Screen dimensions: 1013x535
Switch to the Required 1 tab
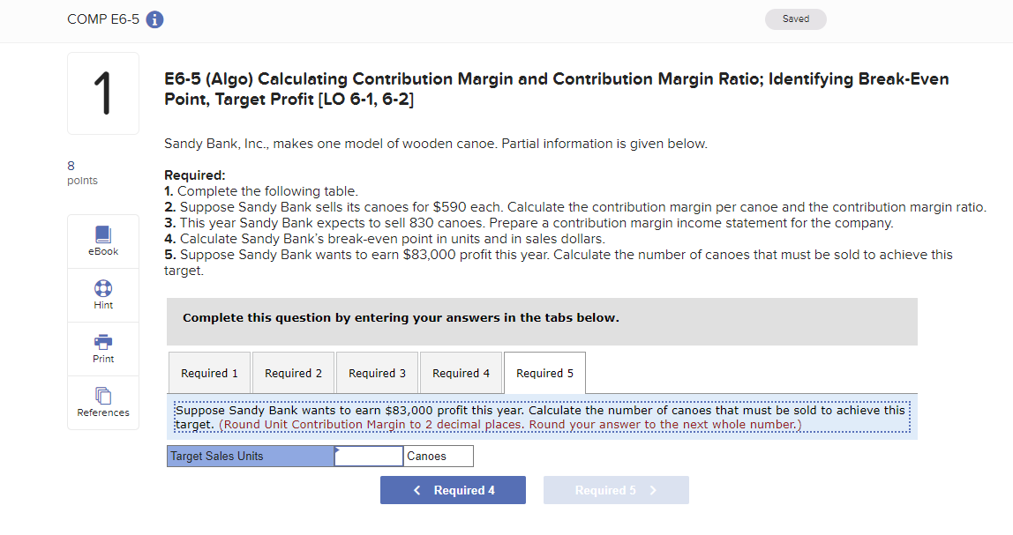click(209, 372)
